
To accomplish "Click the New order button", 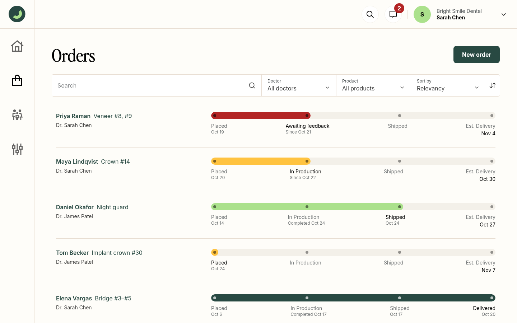I will pyautogui.click(x=476, y=55).
